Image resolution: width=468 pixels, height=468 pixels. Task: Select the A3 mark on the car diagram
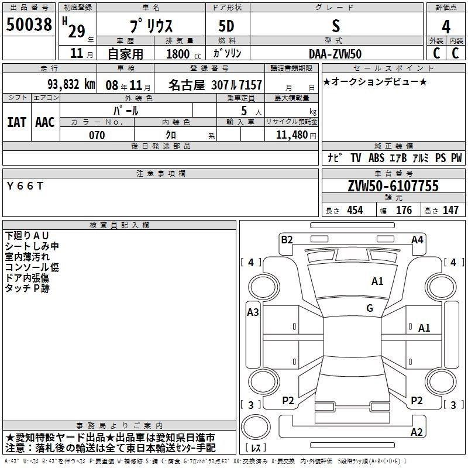[x=253, y=312]
